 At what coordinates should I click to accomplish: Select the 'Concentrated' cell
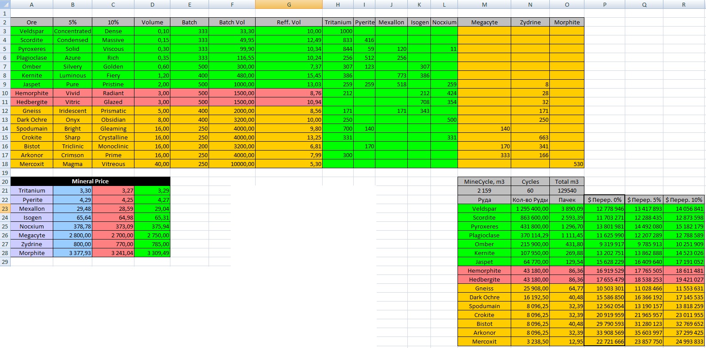tap(72, 31)
